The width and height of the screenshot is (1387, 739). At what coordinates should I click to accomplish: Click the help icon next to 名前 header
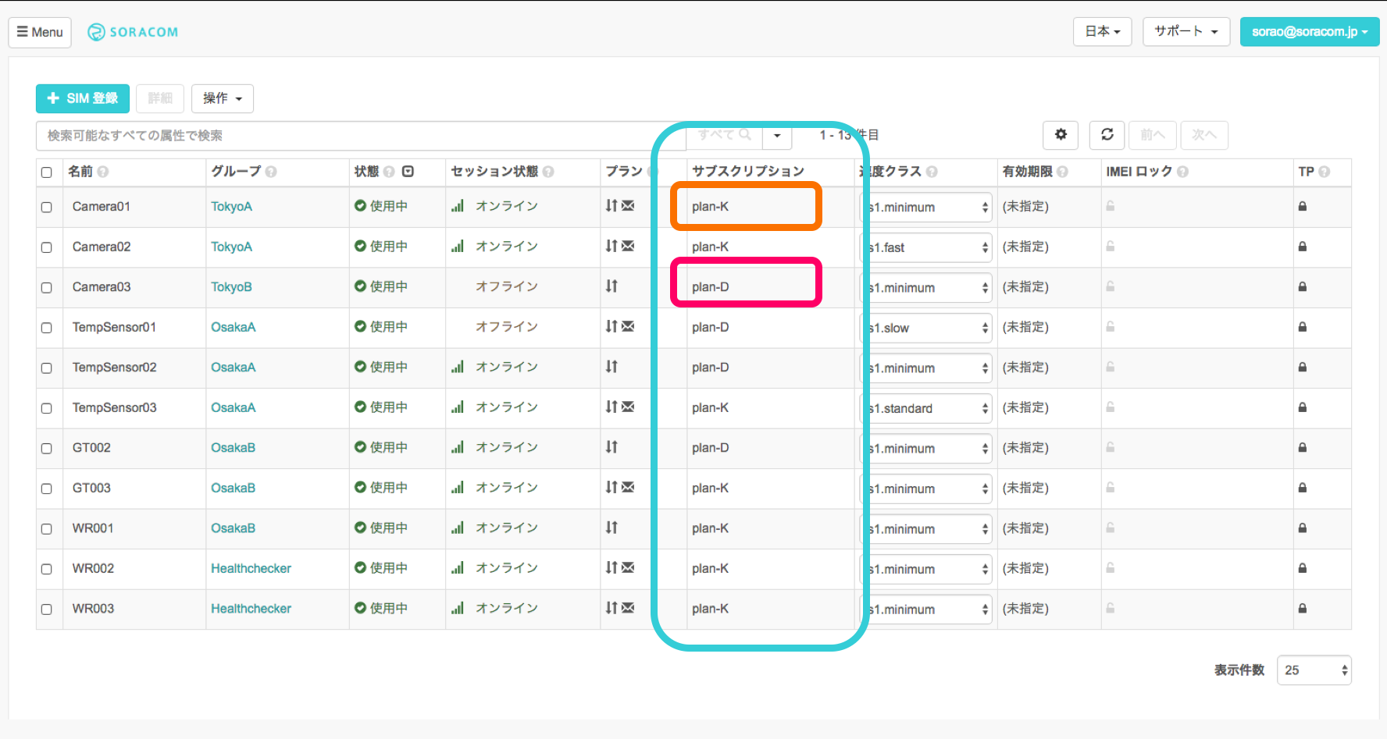103,172
